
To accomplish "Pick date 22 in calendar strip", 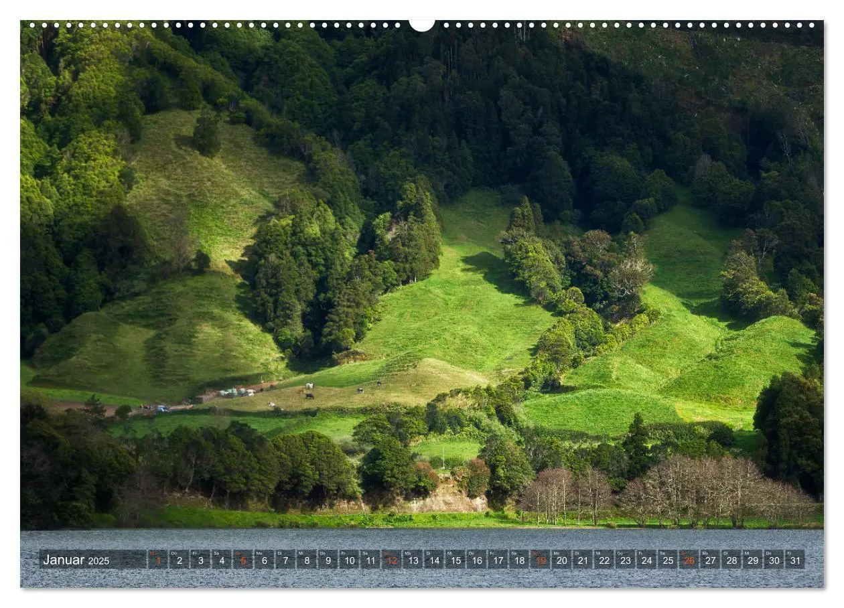I will pos(604,560).
